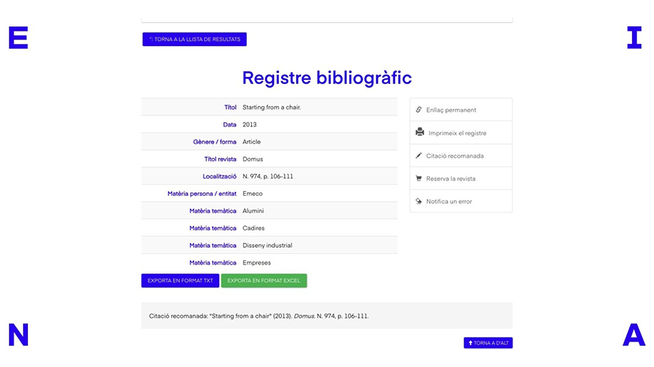Click the chain link icon for permanent link

pyautogui.click(x=419, y=110)
